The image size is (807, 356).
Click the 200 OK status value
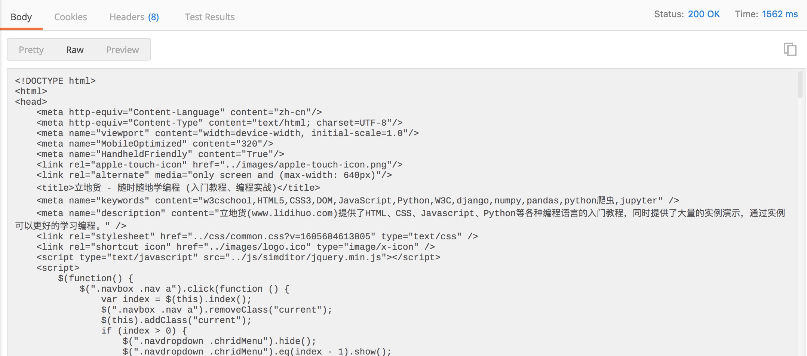tap(704, 14)
